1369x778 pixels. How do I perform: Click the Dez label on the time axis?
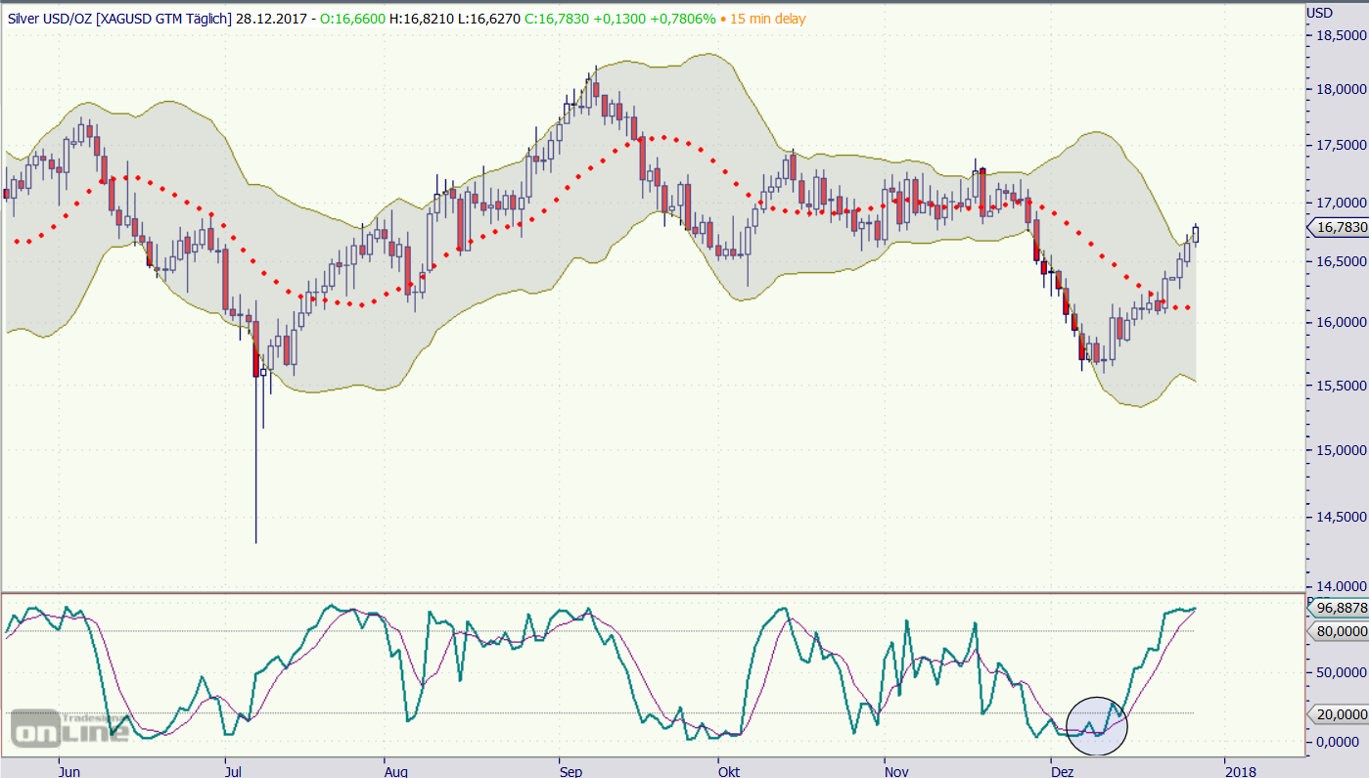[x=1065, y=770]
